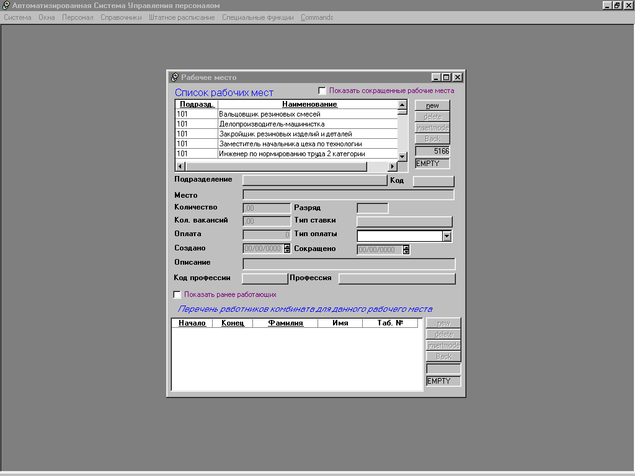The height and width of the screenshot is (476, 635).
Task: Expand the Тип оплаты dropdown
Action: point(446,236)
